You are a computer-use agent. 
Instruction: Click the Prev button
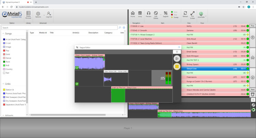[x=253, y=26]
